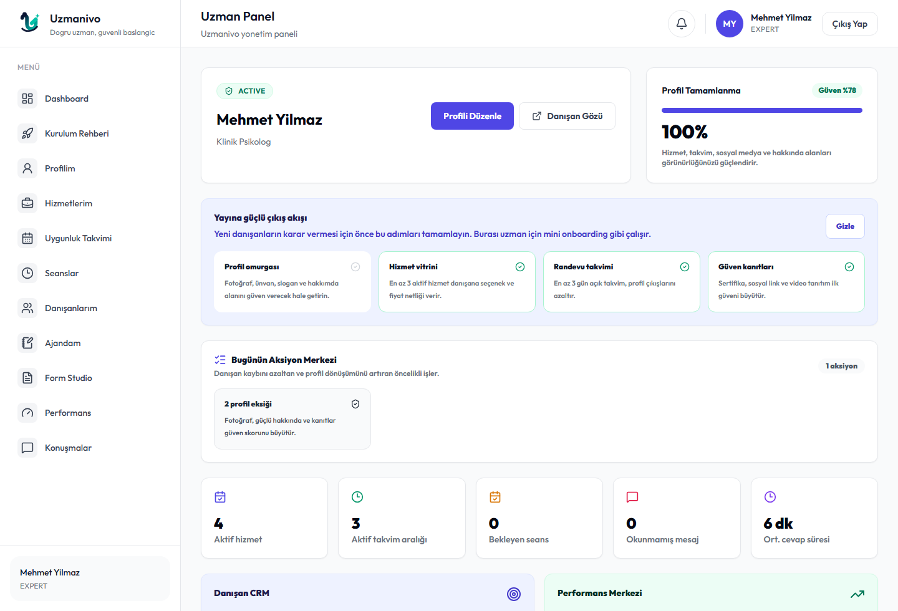Click the message icon above Okunmamış mesaj
This screenshot has height=611, width=898.
[x=632, y=497]
